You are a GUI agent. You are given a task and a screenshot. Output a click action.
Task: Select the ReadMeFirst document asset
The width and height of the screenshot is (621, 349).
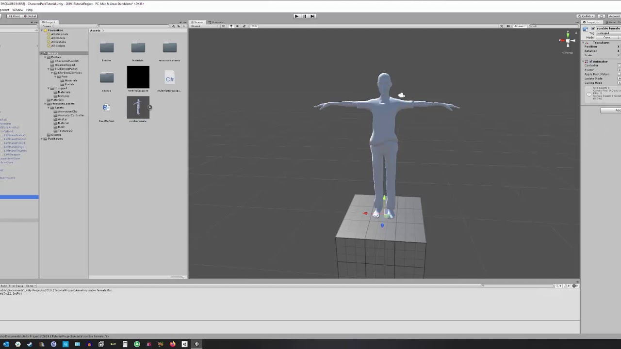point(106,108)
